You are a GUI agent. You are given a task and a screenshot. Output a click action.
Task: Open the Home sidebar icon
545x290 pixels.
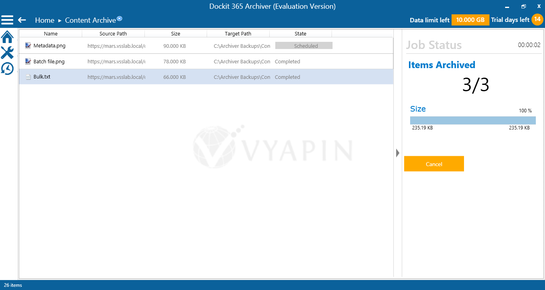[7, 37]
